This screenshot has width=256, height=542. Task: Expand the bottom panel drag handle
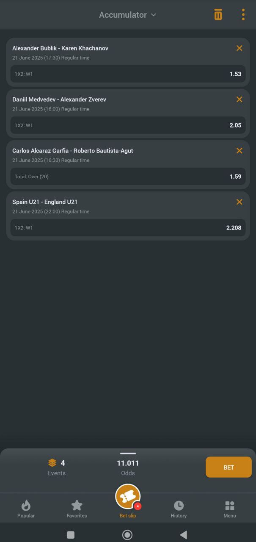tap(128, 454)
